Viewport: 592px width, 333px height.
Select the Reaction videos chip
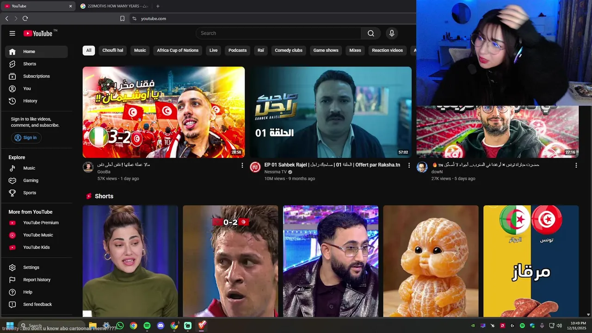388,50
